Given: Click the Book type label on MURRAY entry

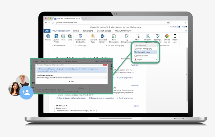Looking at the screenshot, I should click(136, 106).
